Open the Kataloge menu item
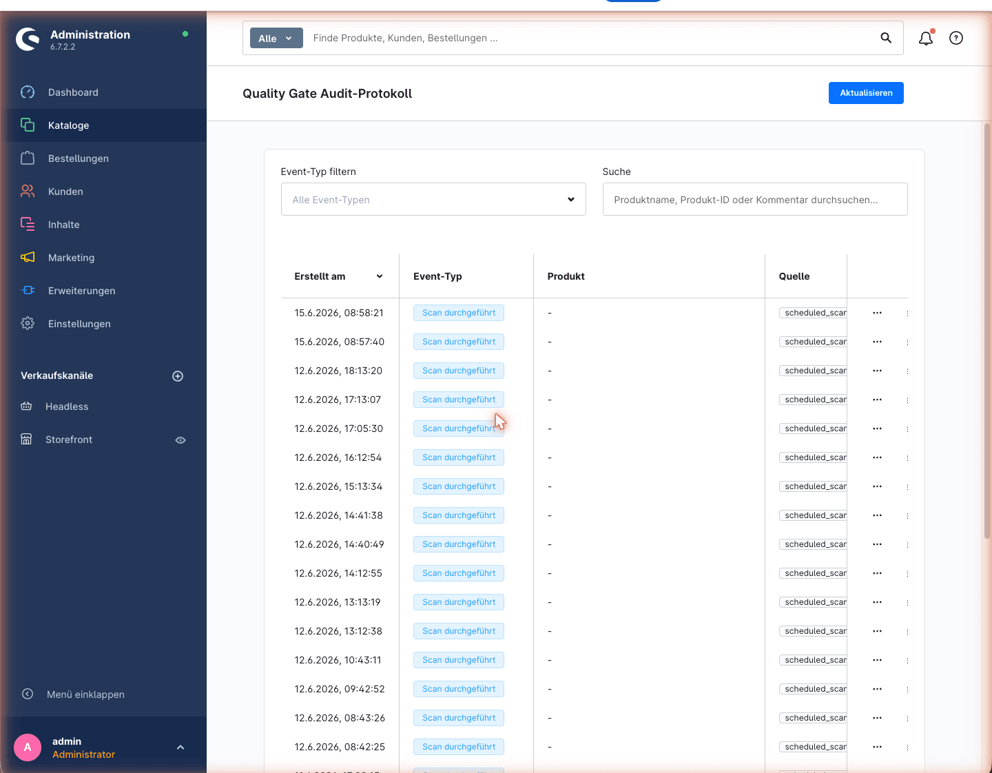The image size is (992, 773). [x=103, y=125]
